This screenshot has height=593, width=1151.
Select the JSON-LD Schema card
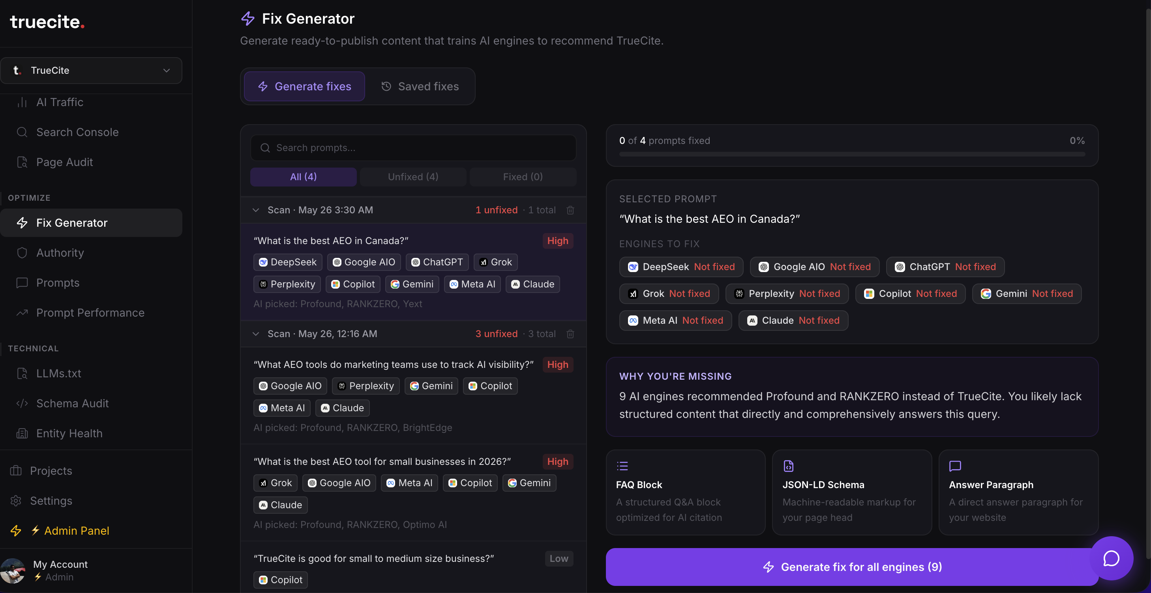[852, 492]
